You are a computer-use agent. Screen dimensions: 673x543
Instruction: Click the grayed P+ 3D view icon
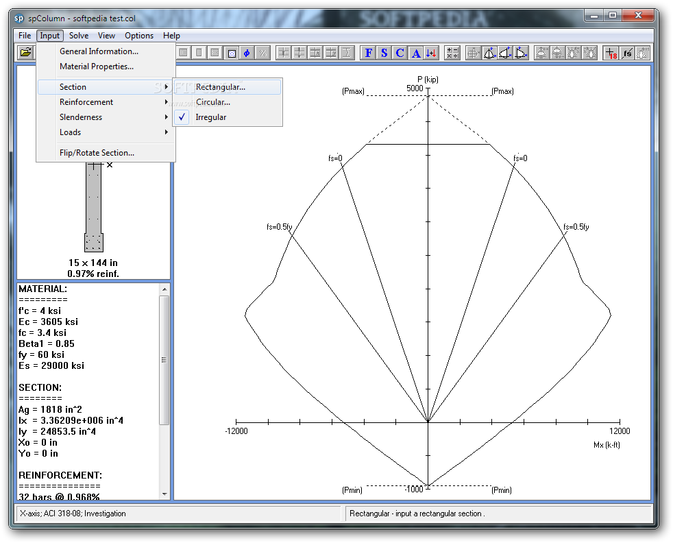(x=542, y=53)
